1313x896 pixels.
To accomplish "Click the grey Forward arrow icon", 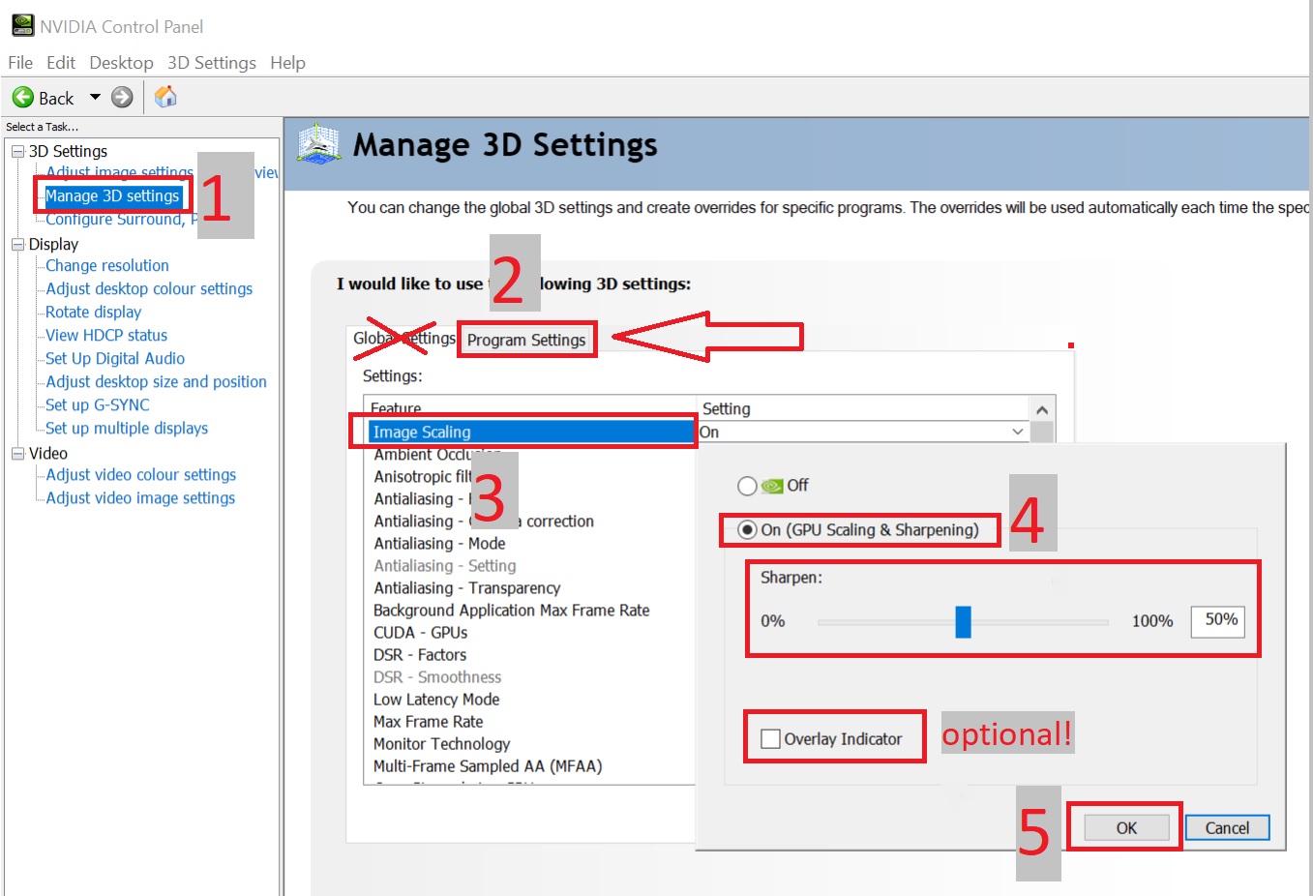I will point(122,97).
